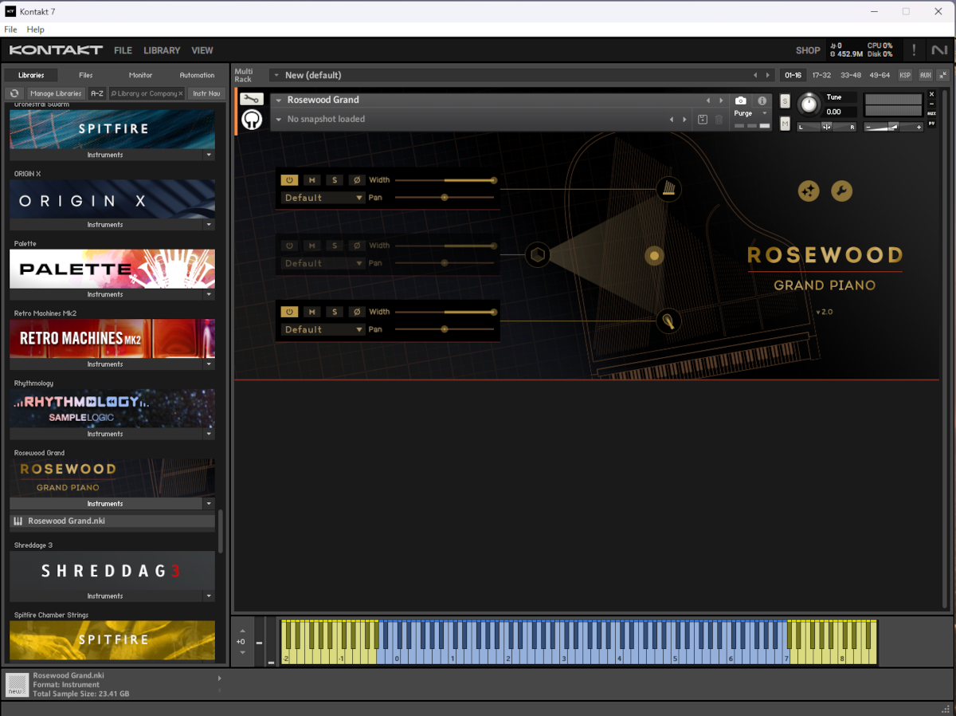Go to previous instrument with left arrow

pos(708,100)
